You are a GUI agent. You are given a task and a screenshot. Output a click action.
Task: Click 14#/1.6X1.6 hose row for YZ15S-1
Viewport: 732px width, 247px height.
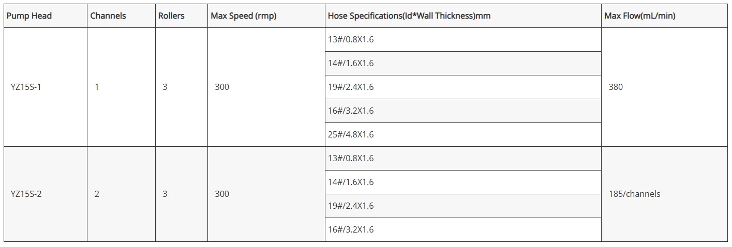[x=351, y=64]
